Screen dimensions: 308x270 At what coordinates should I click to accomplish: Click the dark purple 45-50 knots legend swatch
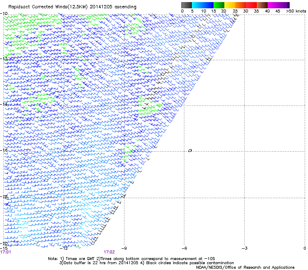click(284, 5)
